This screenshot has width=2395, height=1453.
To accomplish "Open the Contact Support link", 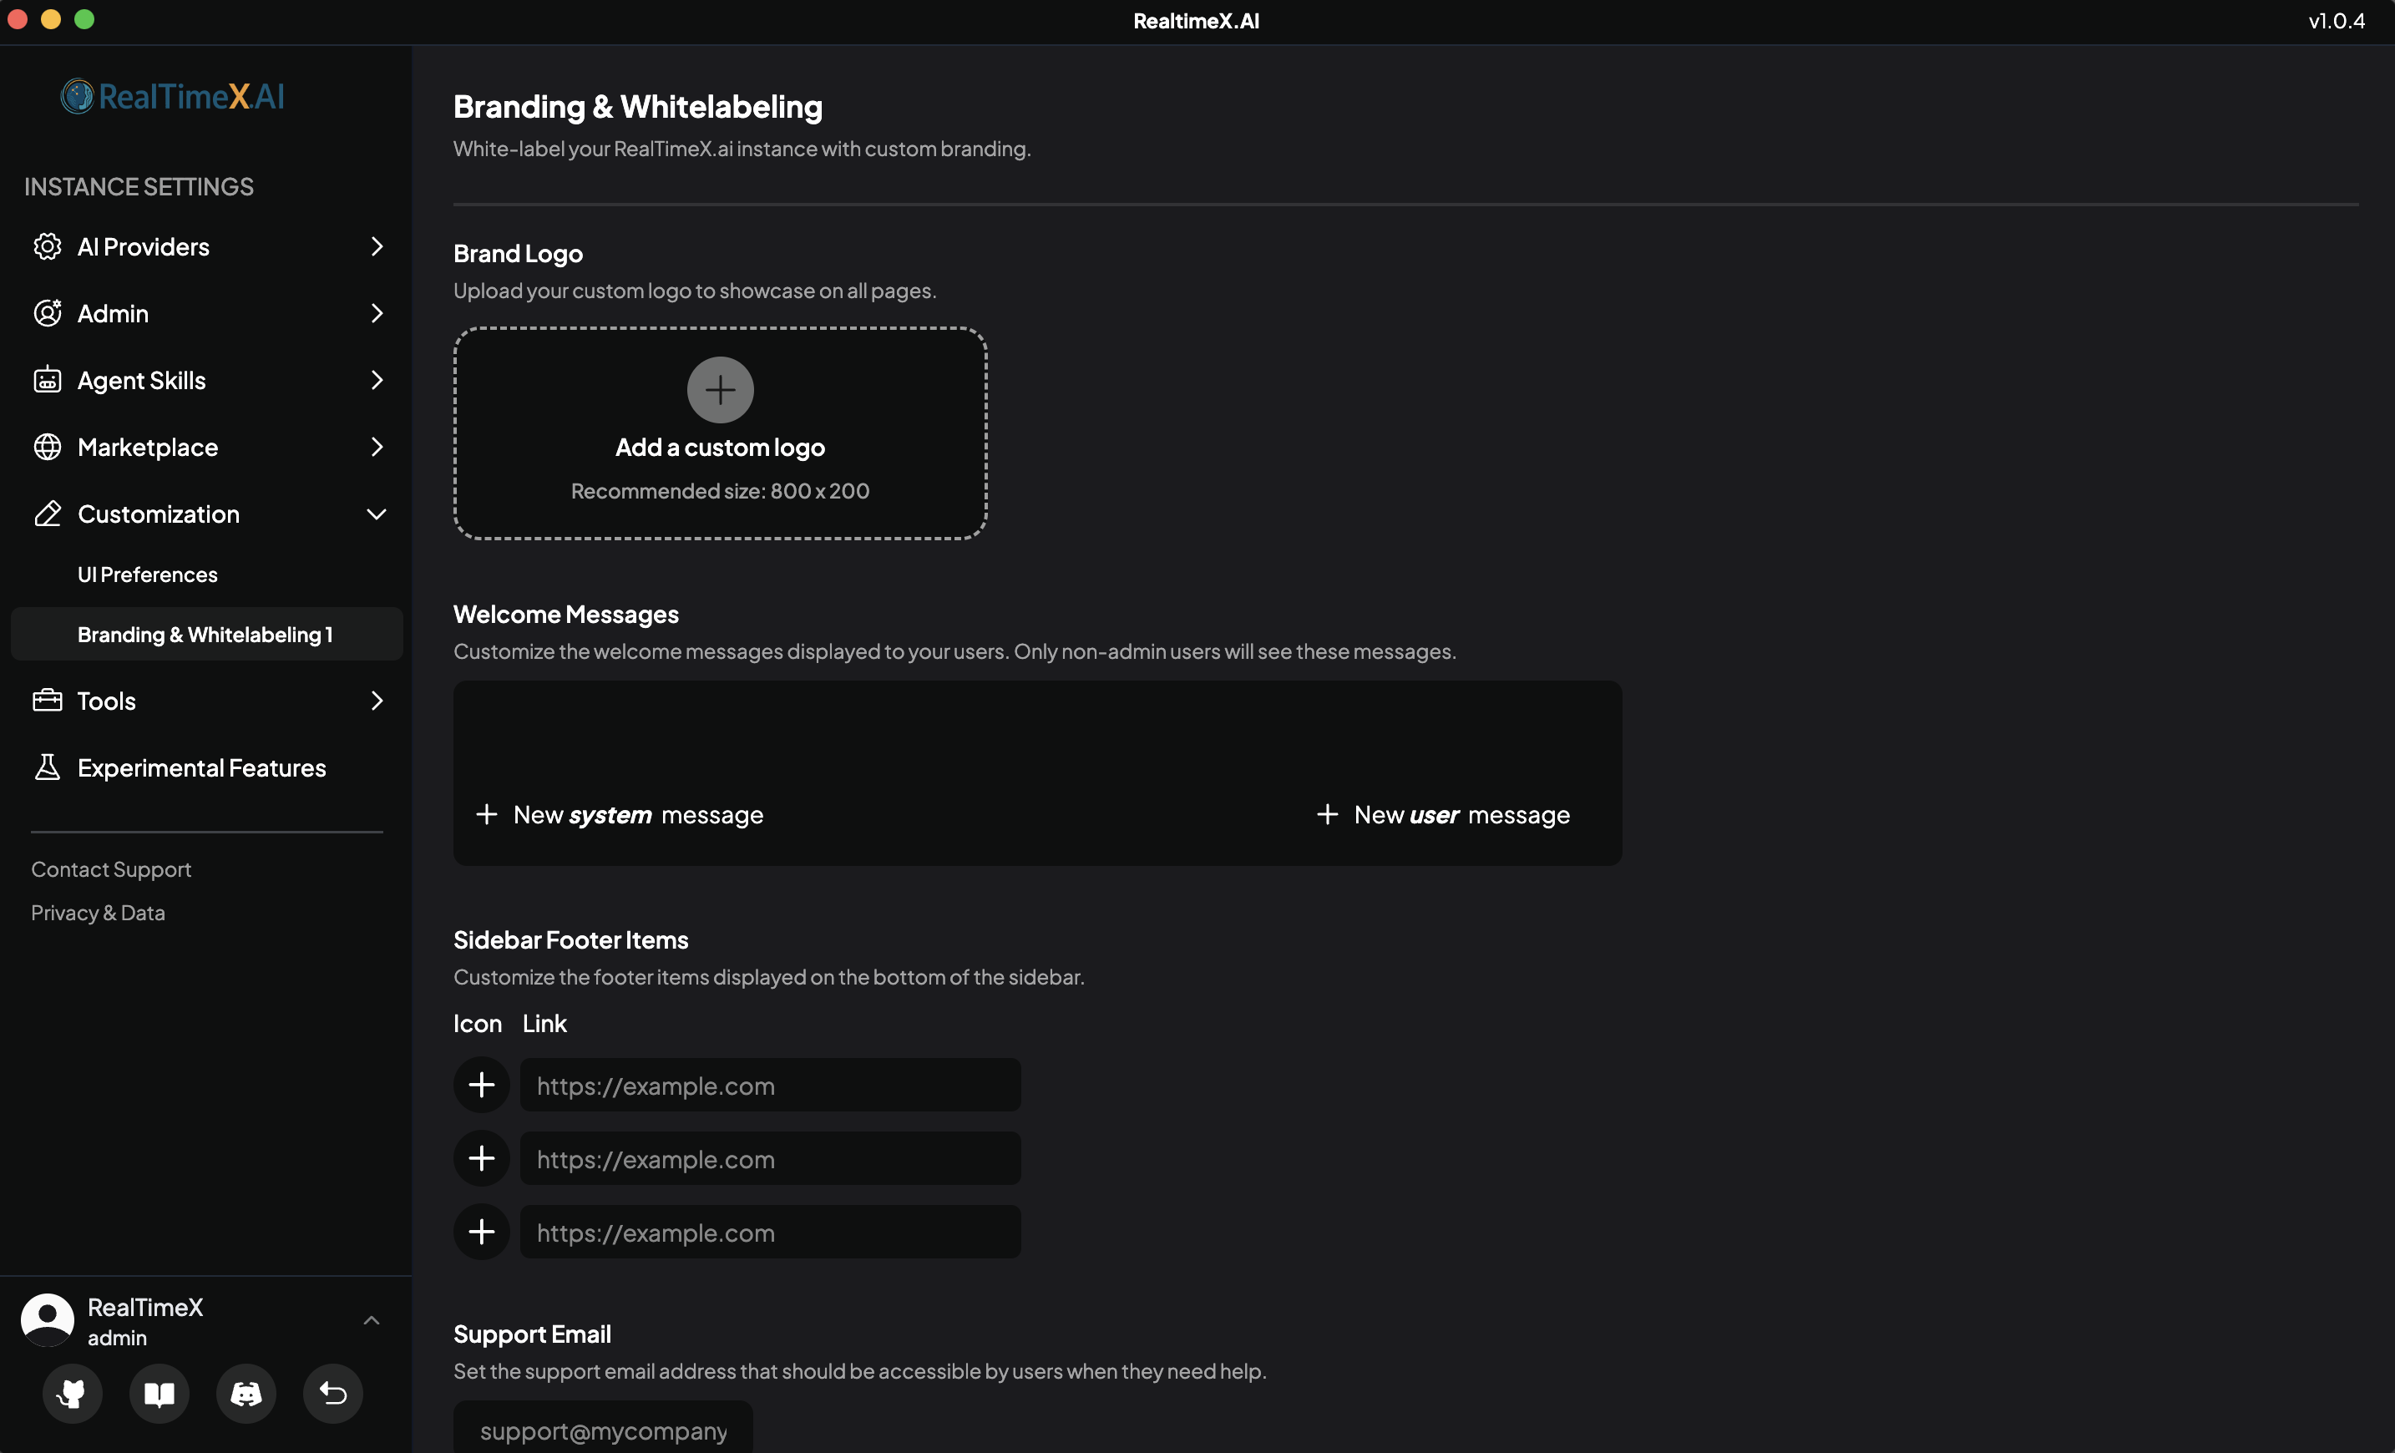I will coord(111,869).
